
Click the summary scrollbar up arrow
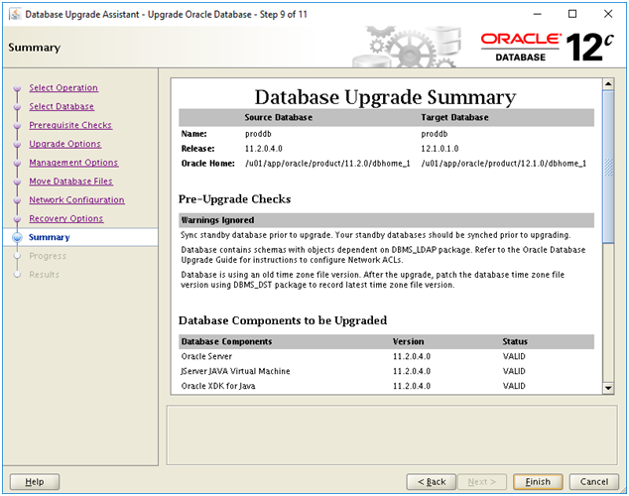point(608,83)
